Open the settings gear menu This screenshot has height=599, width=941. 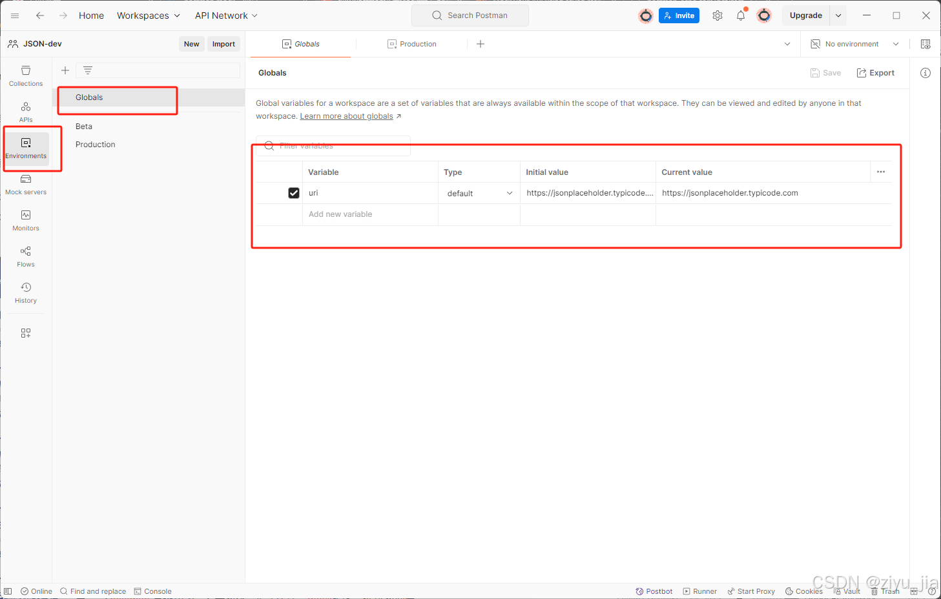click(x=718, y=15)
